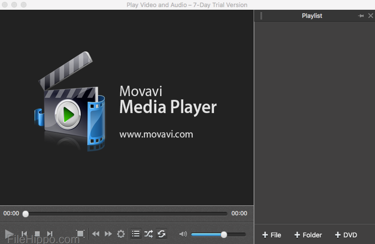Viewport: 375px width, 244px height.
Task: Add a DVD to the playlist
Action: (x=346, y=235)
